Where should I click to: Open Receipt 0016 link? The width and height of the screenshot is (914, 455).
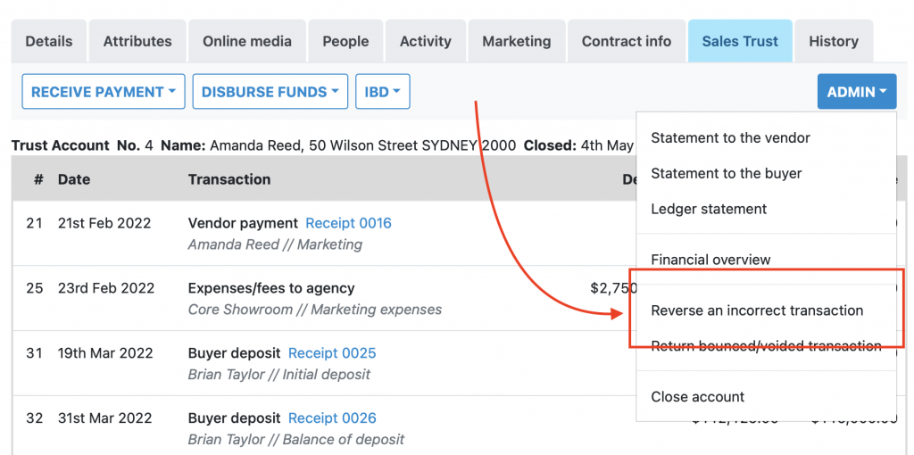point(348,223)
